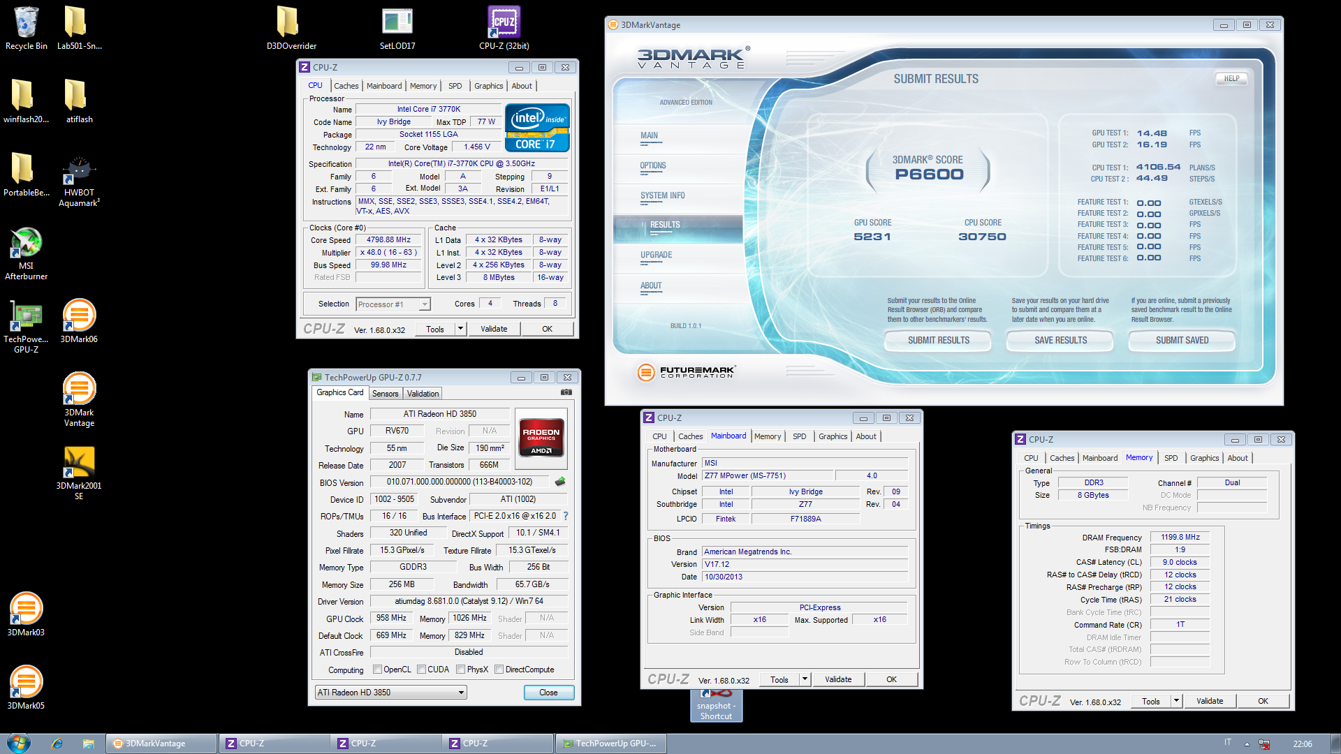Image resolution: width=1341 pixels, height=754 pixels.
Task: Launch the HWBOT Aquamark3 shortcut
Action: pyautogui.click(x=79, y=182)
